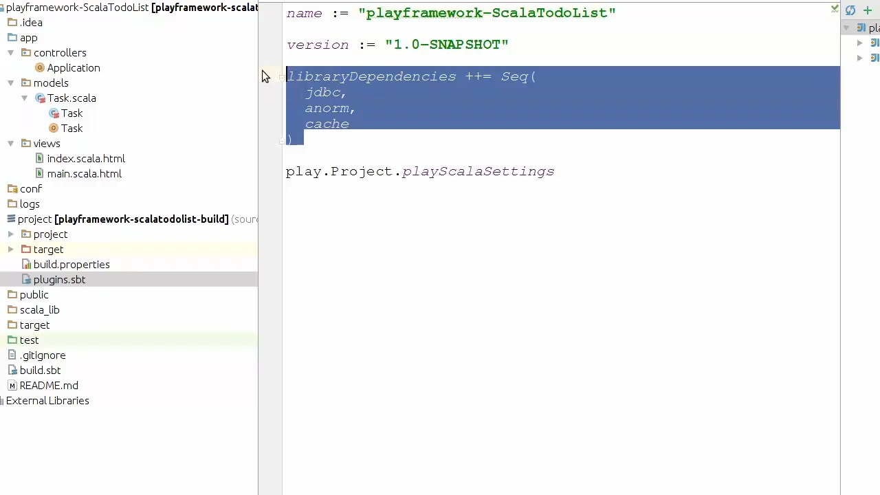
Task: Click the main.scala.html file icon
Action: [40, 174]
